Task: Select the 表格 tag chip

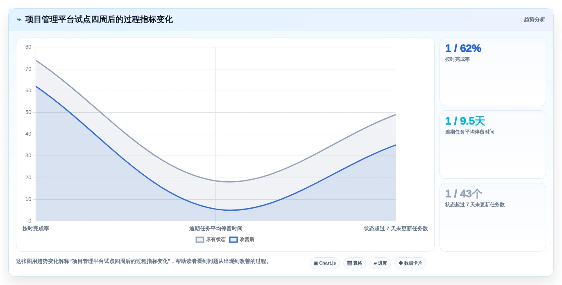Action: (355, 263)
